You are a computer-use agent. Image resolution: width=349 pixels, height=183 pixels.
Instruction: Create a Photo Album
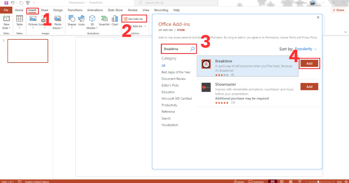tap(58, 22)
